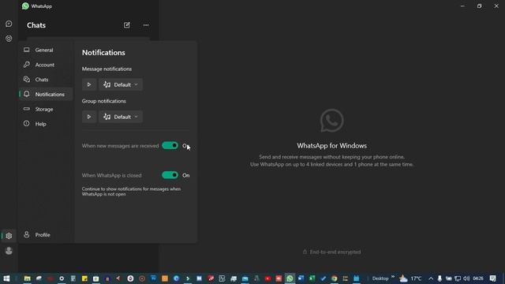505x284 pixels.
Task: Open File Explorer from taskbar
Action: click(x=28, y=278)
